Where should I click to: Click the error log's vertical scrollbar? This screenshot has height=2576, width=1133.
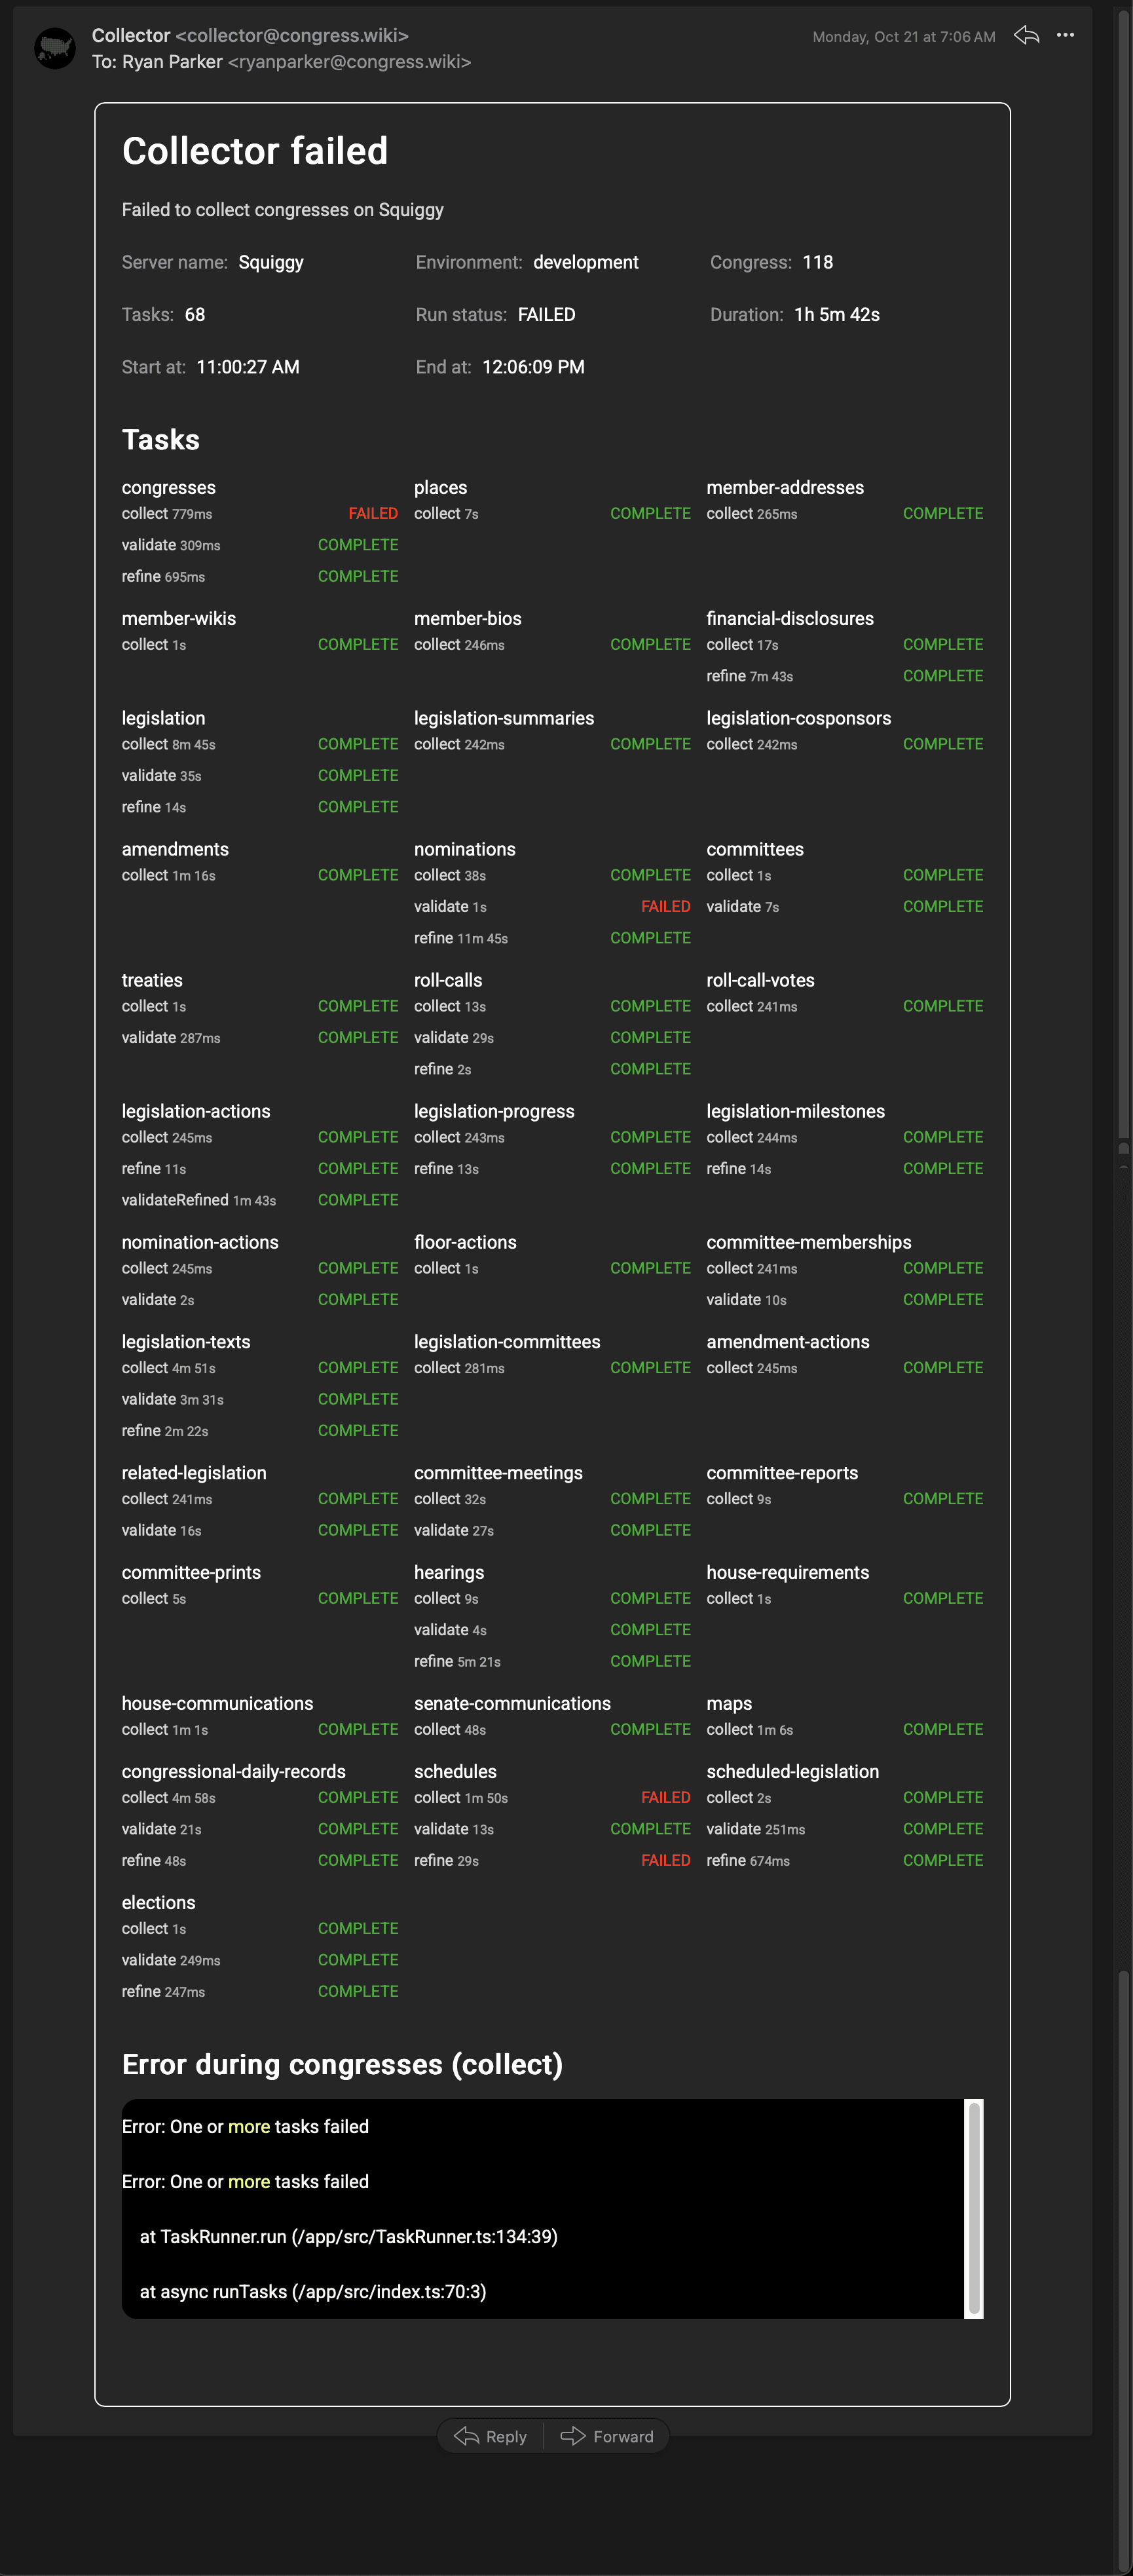[x=973, y=2208]
